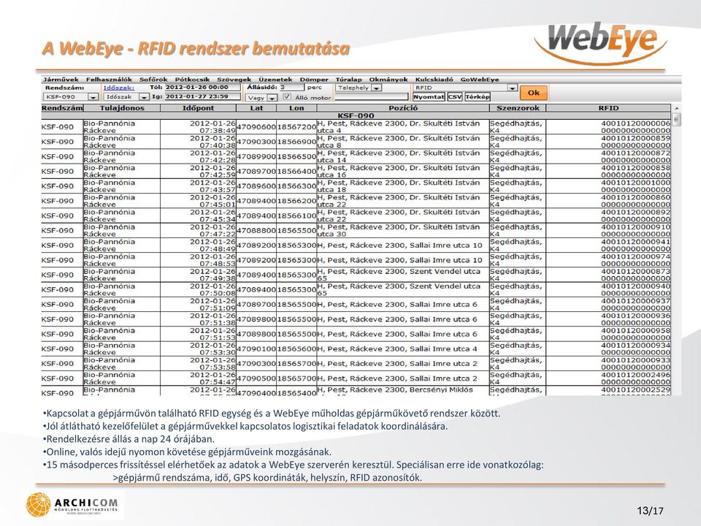Viewport: 701px width, 526px height.
Task: Open the Túralap menu
Action: click(x=349, y=80)
